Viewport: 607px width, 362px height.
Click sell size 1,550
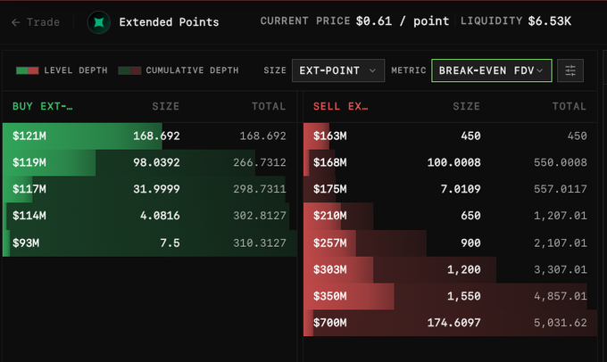click(464, 296)
